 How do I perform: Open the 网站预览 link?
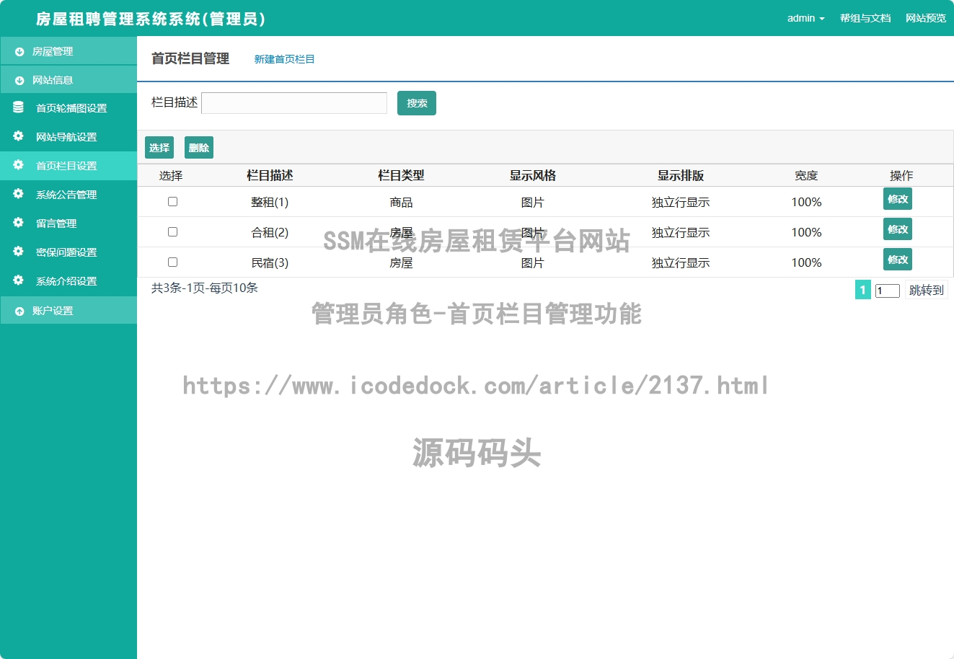click(926, 18)
